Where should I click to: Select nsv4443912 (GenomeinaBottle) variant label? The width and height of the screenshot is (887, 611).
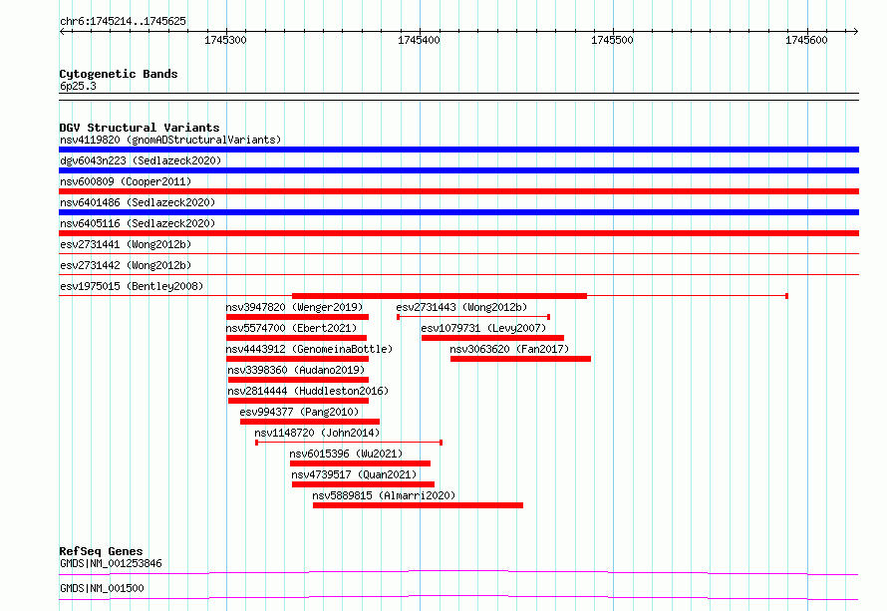coord(309,349)
